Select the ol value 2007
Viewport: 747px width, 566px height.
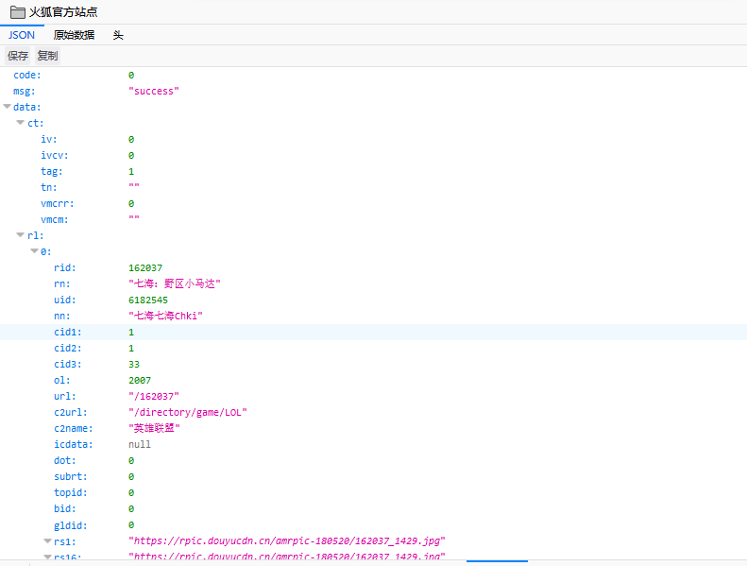[140, 381]
